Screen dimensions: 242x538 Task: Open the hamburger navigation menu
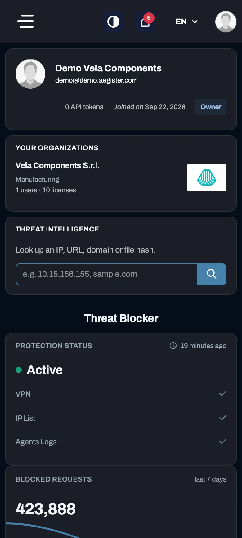tap(25, 21)
